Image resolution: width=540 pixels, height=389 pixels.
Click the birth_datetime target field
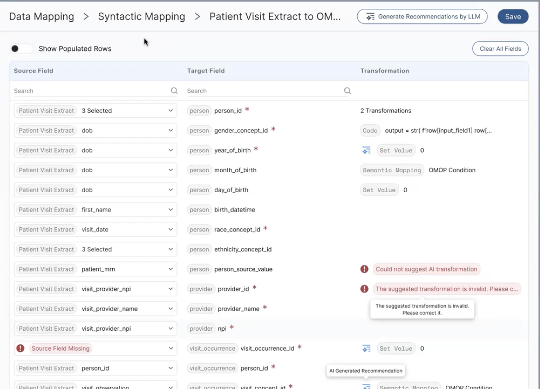[221, 210]
